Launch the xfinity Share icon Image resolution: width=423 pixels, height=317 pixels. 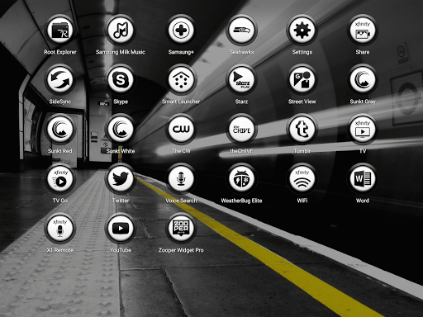point(363,31)
